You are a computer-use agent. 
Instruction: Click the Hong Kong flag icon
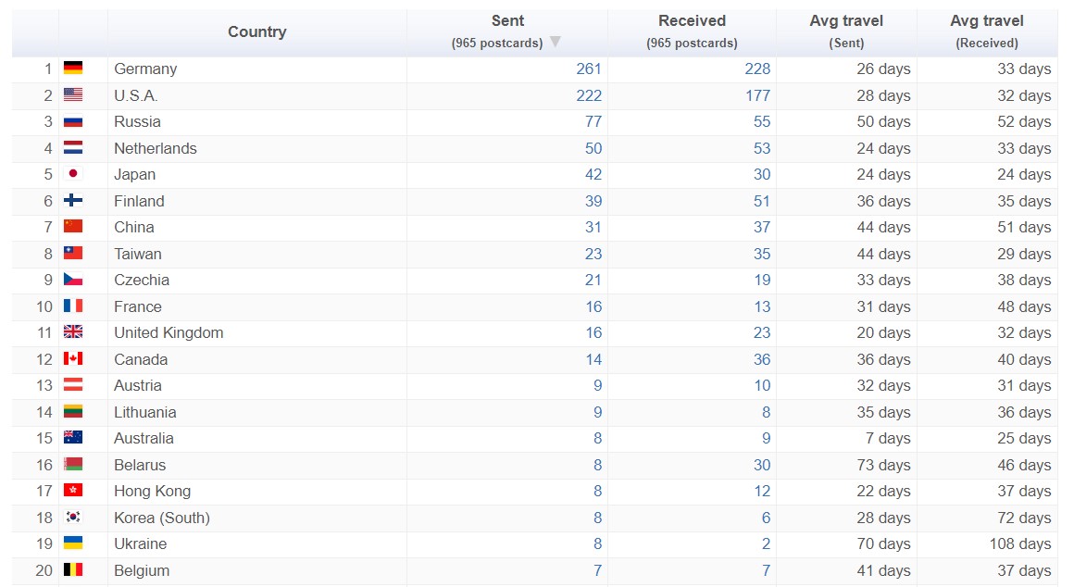pyautogui.click(x=73, y=491)
